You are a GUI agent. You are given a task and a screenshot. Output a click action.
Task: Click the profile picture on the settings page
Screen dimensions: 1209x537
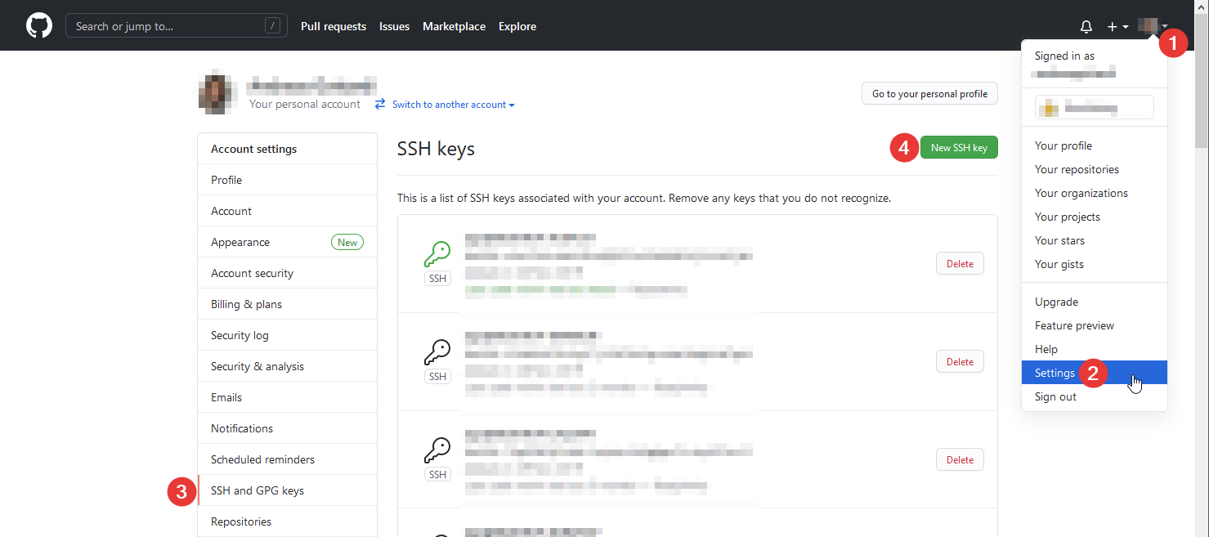[216, 93]
